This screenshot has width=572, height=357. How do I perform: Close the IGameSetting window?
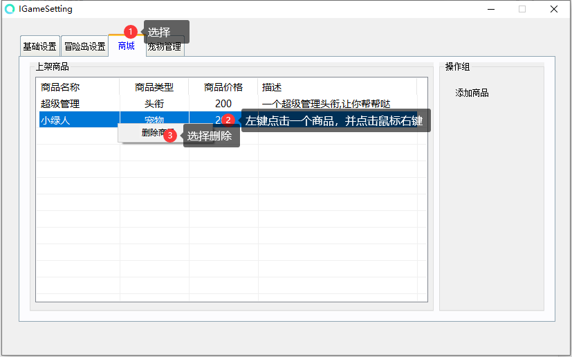click(x=554, y=9)
